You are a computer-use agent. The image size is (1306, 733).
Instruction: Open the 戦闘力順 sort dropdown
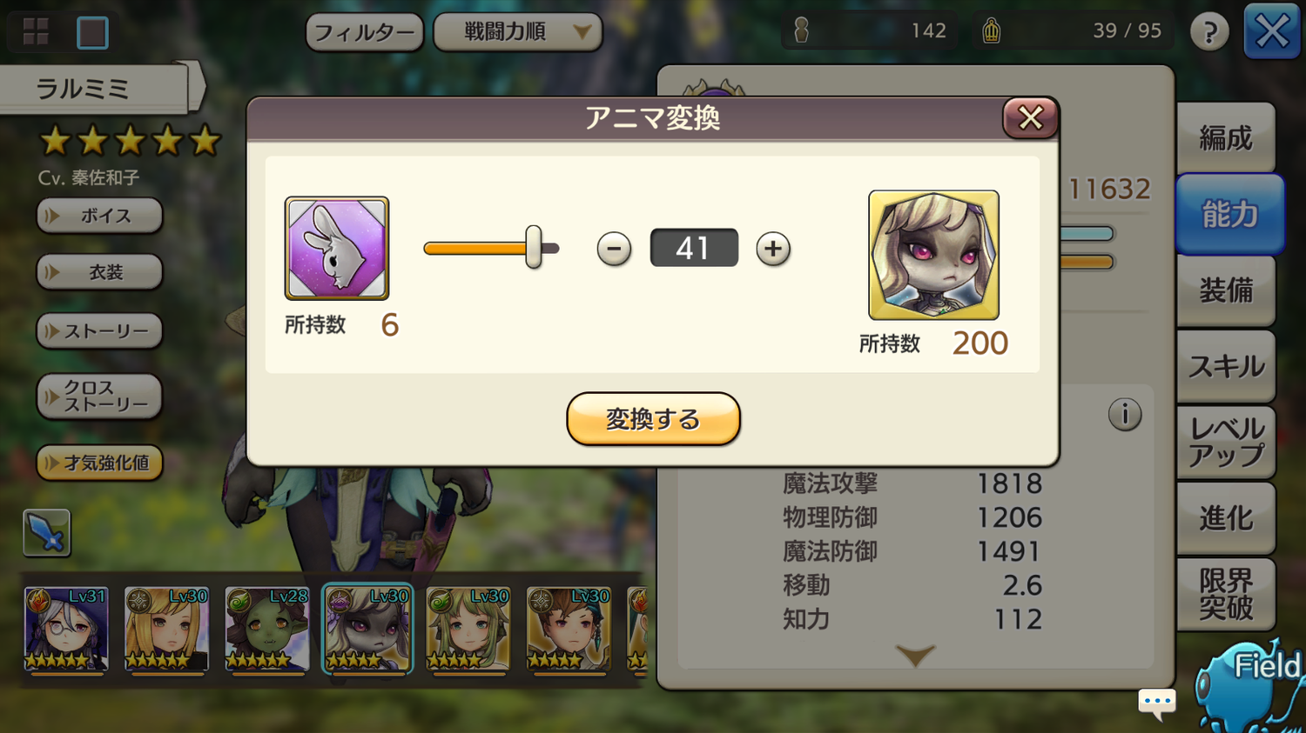(x=518, y=32)
